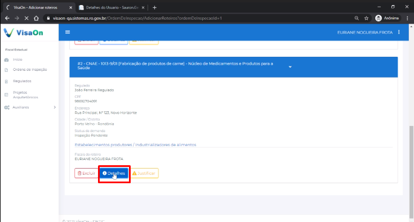Open user options three-dot menu beside EURIANE NOGUEIRA FROTA
Viewport: 414px width, 222px height.
399,32
